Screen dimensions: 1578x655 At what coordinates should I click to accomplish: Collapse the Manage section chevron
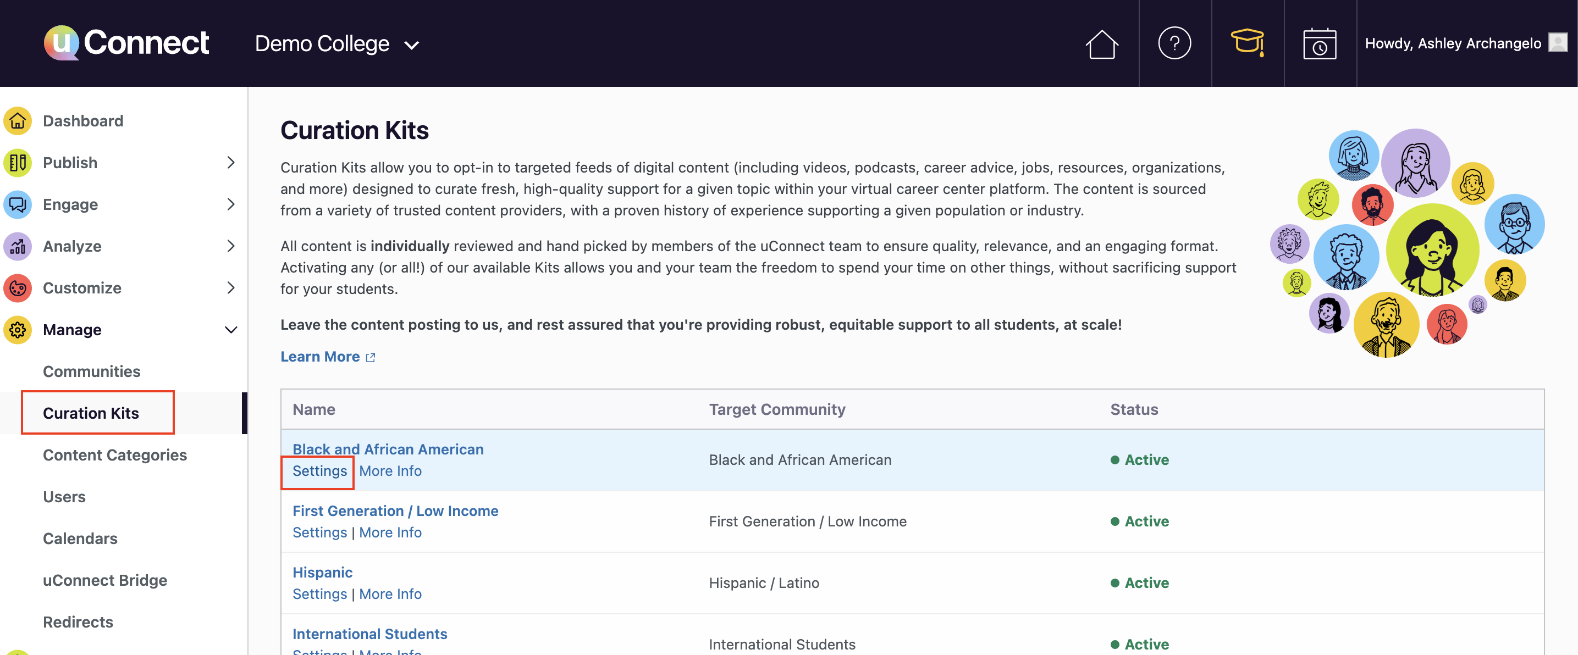(230, 329)
